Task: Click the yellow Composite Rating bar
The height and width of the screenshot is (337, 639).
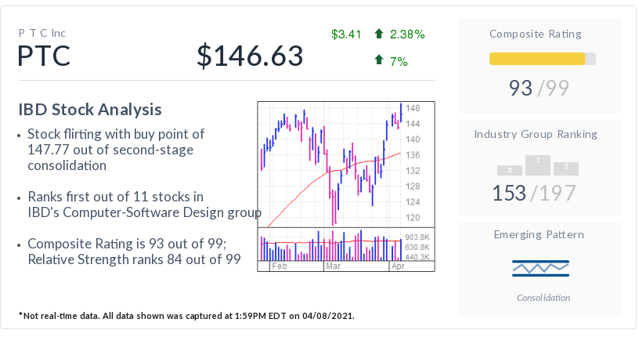Action: pyautogui.click(x=537, y=59)
